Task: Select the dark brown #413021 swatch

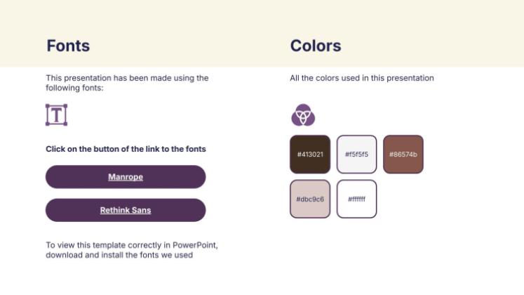Action: click(x=309, y=154)
